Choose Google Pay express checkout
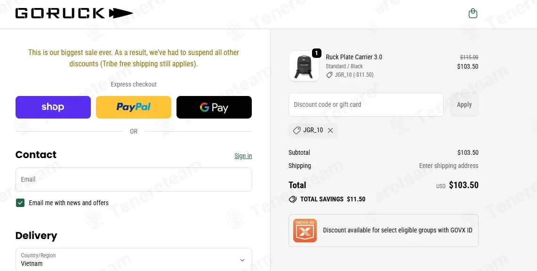Viewport: 537px width, 271px height. tap(214, 107)
